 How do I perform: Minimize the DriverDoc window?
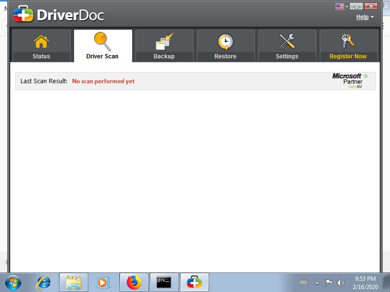click(356, 6)
